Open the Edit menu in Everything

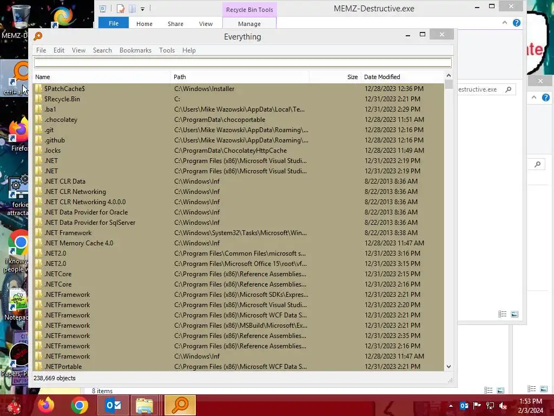pyautogui.click(x=58, y=50)
